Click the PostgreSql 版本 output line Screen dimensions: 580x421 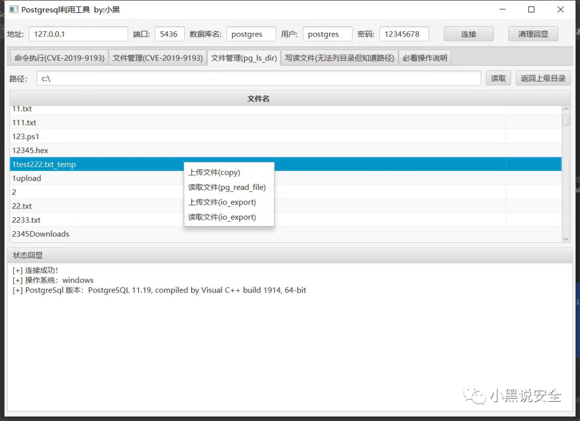(x=160, y=290)
